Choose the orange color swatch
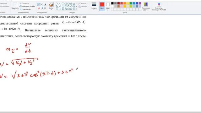This screenshot has width=201, height=113. (125, 3)
